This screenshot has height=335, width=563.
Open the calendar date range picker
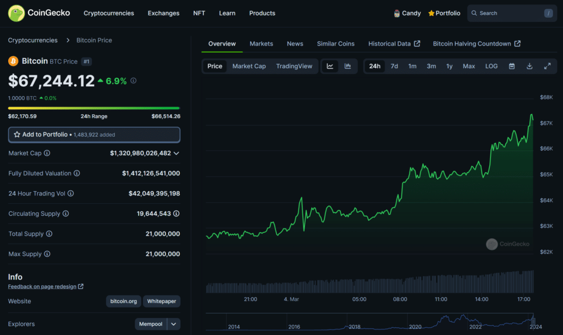(x=512, y=66)
